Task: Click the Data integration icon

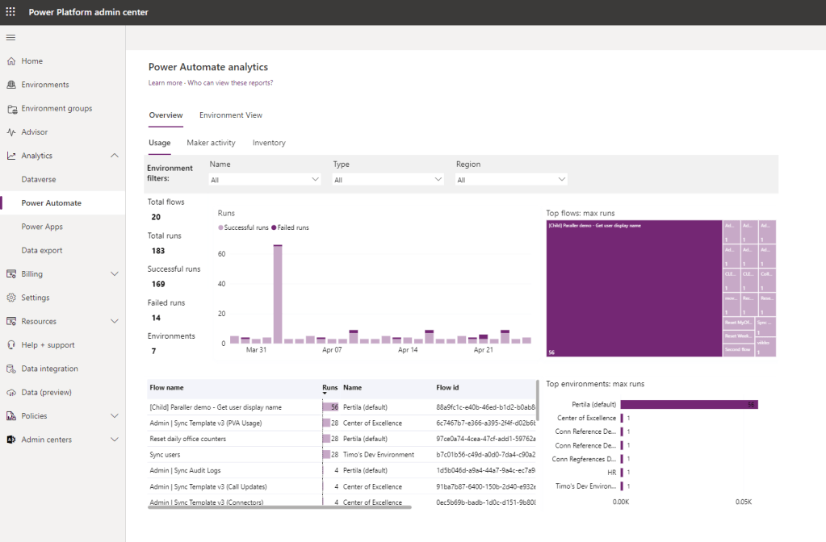Action: click(x=11, y=369)
